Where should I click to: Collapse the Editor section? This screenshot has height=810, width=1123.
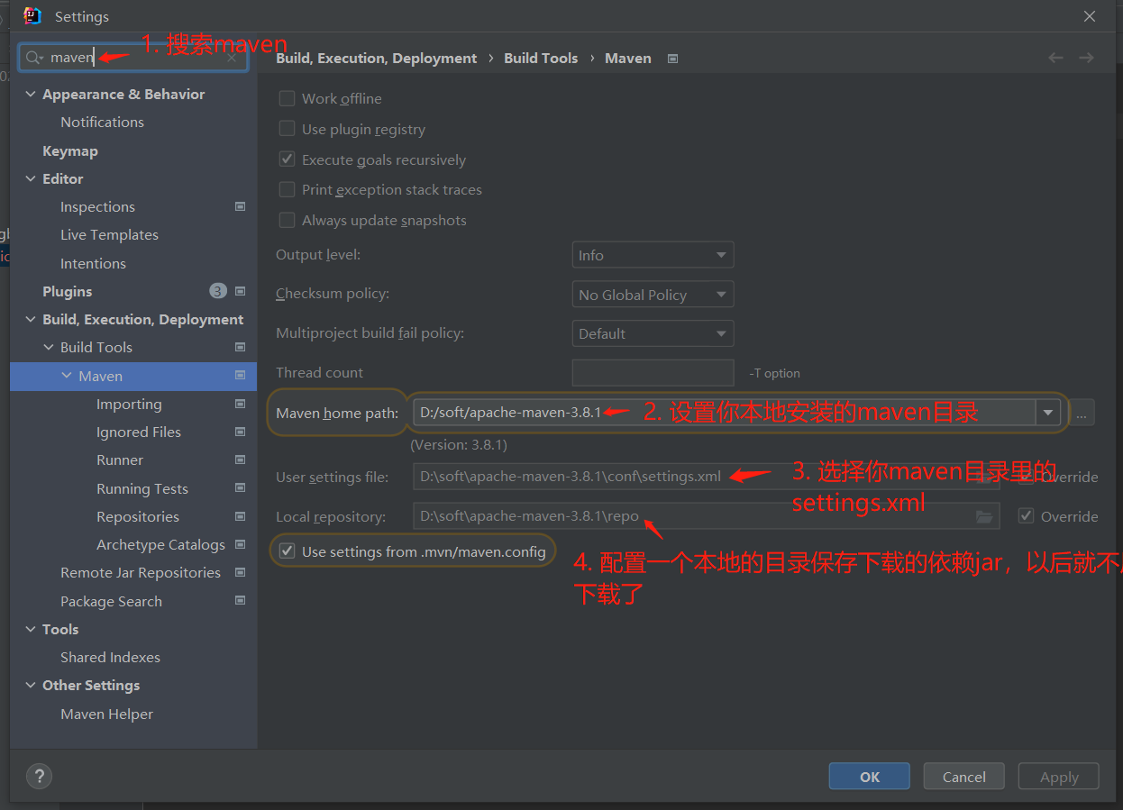click(x=31, y=178)
